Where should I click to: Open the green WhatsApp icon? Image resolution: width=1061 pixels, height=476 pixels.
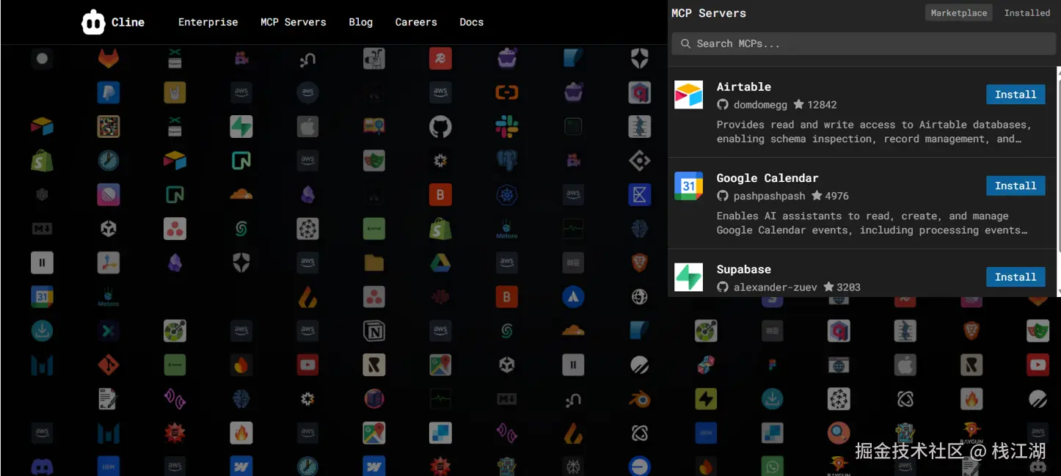(x=772, y=466)
